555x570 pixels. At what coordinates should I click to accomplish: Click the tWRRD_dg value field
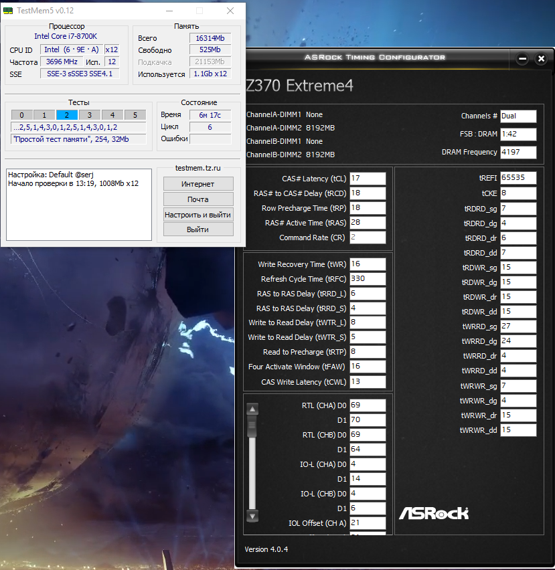point(518,341)
